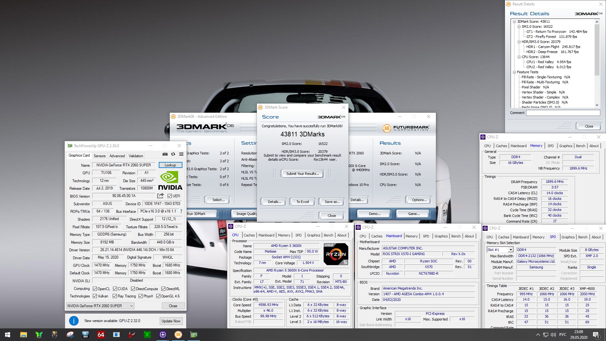Switch to GPU-Z graphics card taskbar icon

193,335
